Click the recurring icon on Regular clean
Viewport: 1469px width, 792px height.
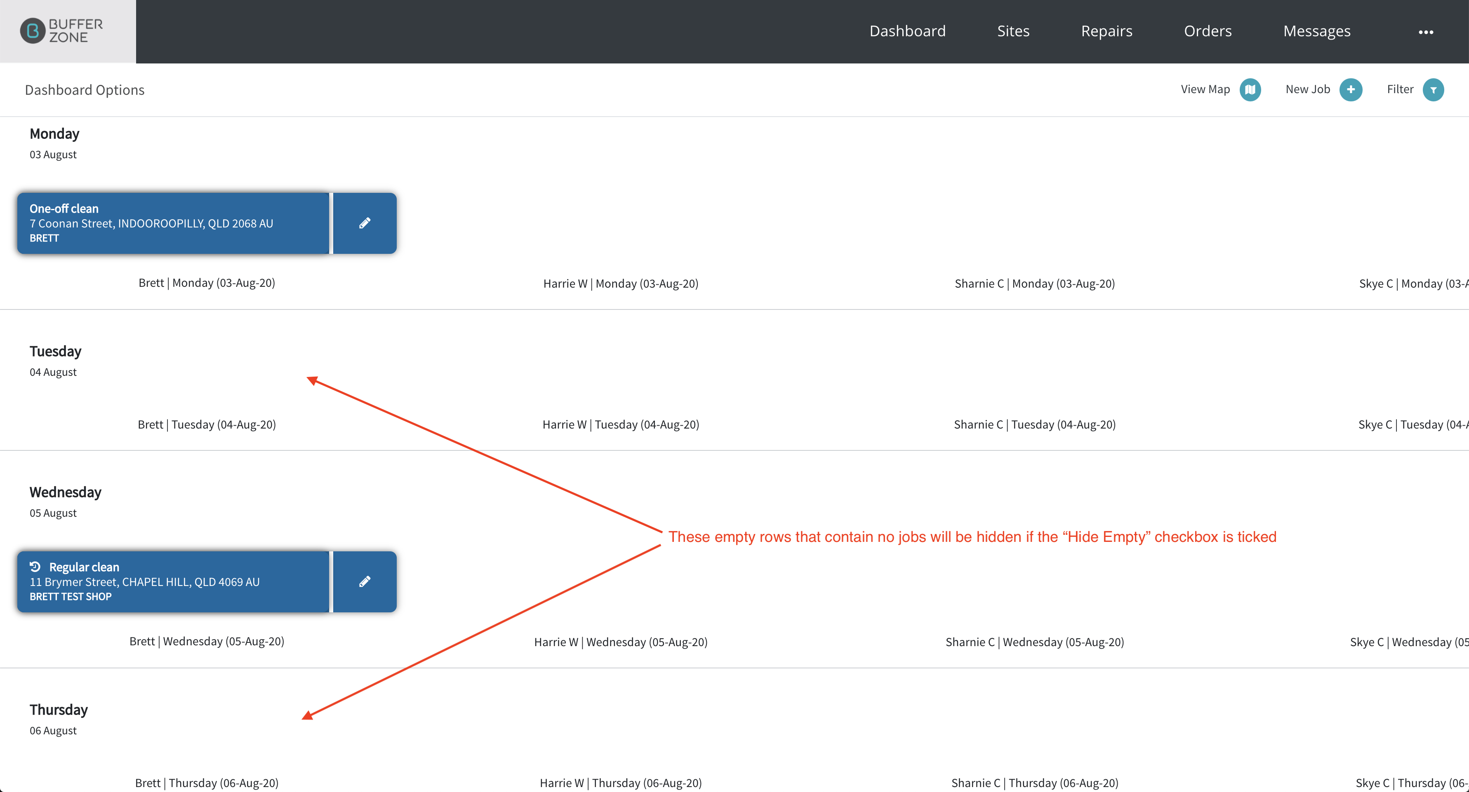[x=35, y=566]
